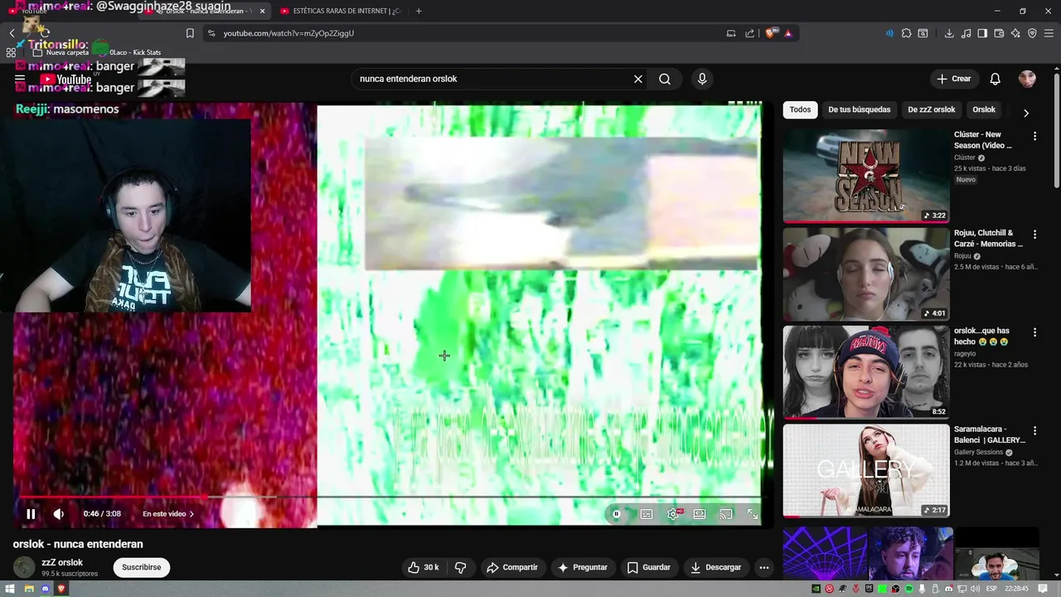Cast the video to a TV
This screenshot has height=597, width=1061.
click(726, 514)
